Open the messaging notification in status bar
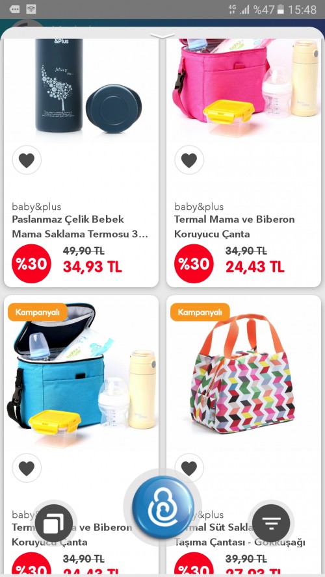 point(15,9)
